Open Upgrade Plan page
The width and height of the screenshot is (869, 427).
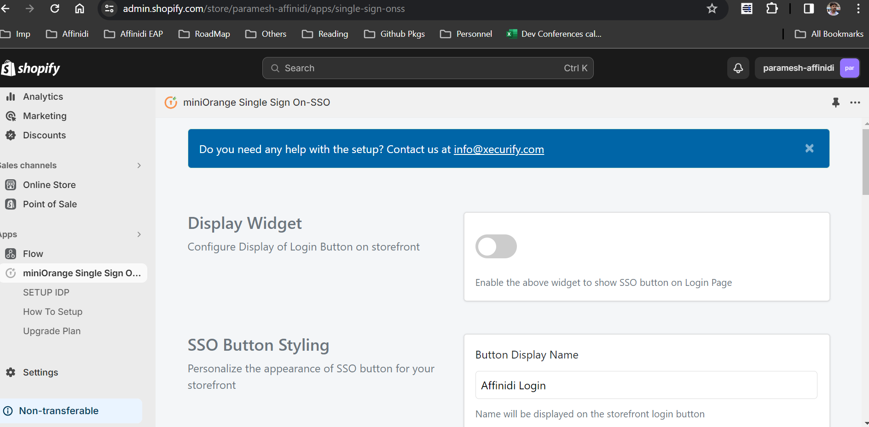(x=52, y=331)
